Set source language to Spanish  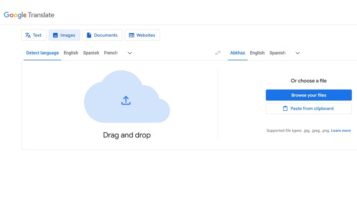tap(91, 53)
